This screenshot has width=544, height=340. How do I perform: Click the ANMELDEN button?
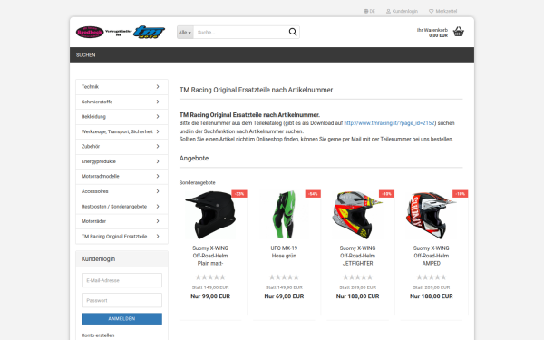tap(121, 318)
